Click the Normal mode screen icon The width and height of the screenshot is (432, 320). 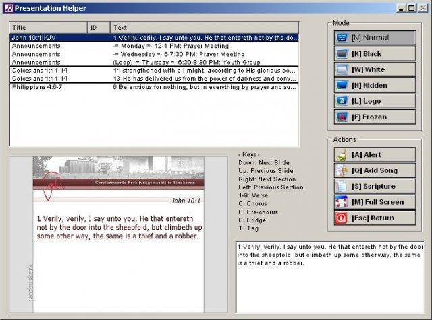click(x=342, y=38)
